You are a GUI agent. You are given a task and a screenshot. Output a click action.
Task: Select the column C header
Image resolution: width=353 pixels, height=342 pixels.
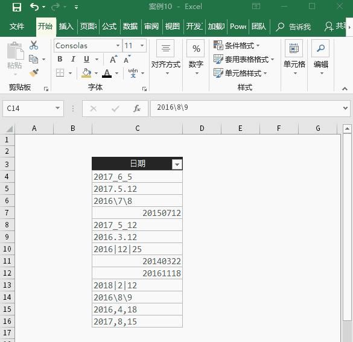pyautogui.click(x=138, y=128)
